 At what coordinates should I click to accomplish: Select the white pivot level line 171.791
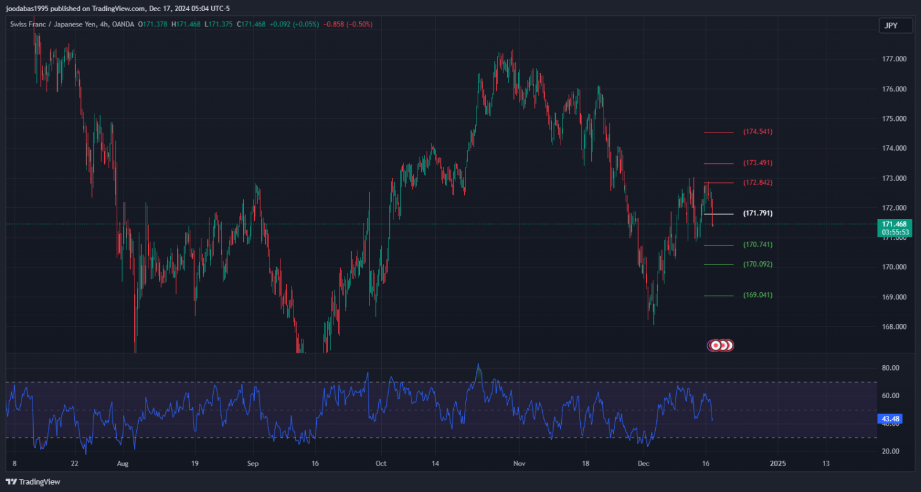point(718,214)
